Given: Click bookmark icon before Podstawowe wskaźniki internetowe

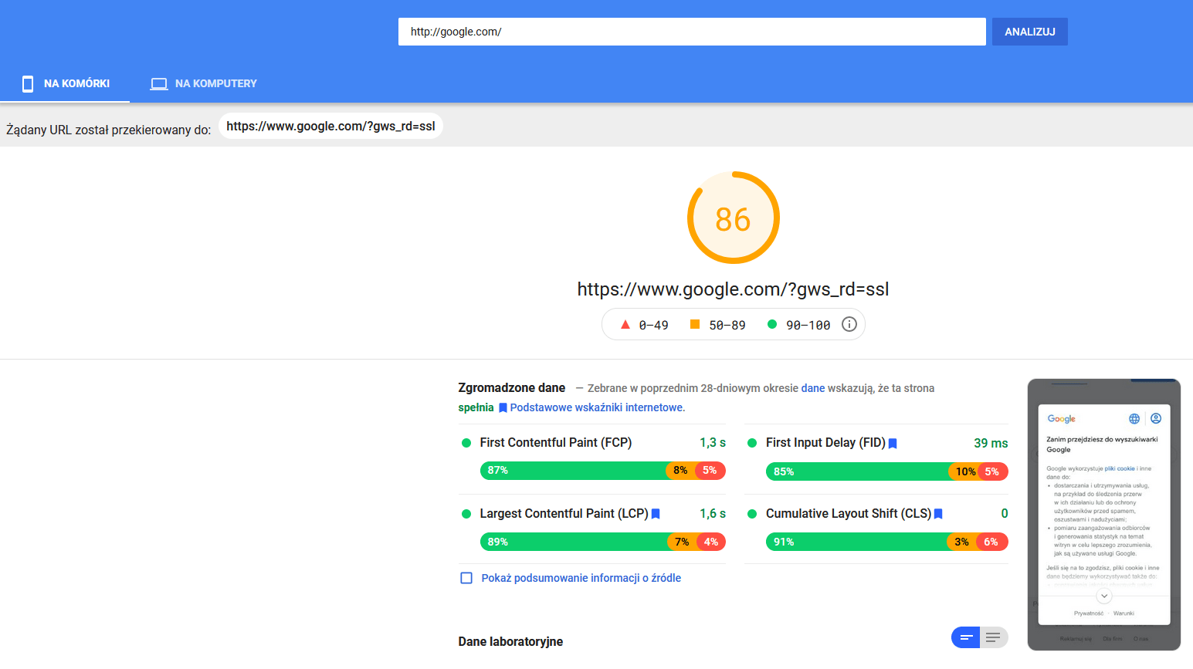Looking at the screenshot, I should 503,407.
